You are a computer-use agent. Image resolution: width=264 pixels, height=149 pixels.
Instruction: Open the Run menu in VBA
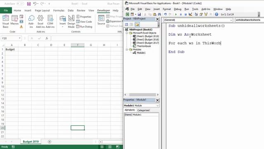[x=187, y=9]
